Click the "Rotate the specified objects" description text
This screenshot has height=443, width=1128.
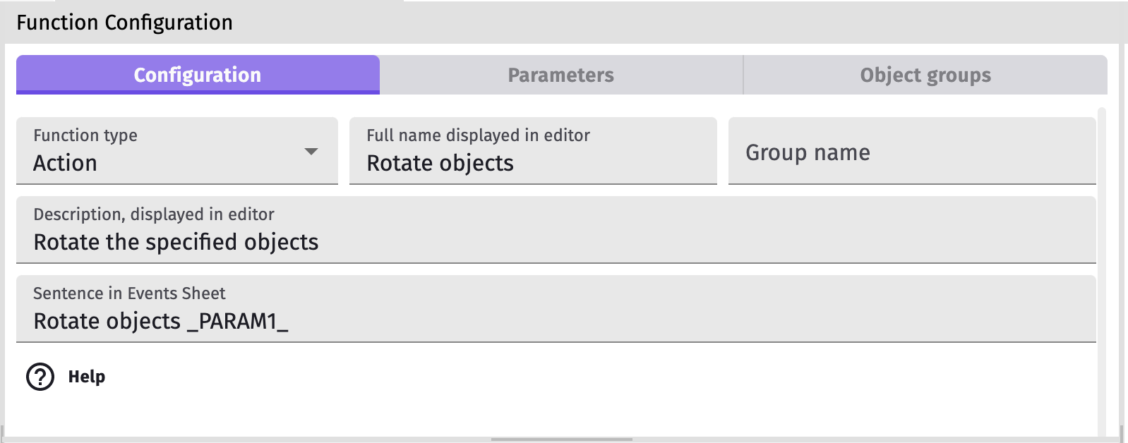[x=176, y=242]
